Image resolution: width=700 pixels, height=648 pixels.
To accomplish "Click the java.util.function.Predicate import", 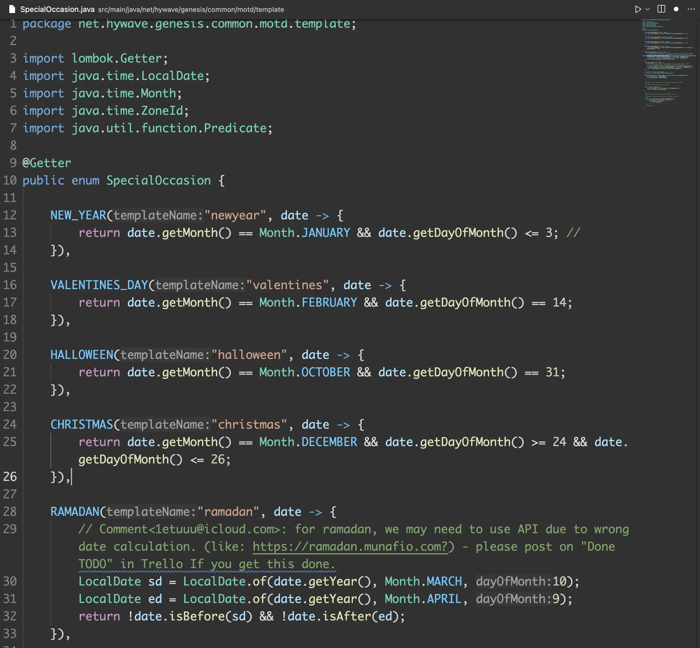I will click(169, 128).
